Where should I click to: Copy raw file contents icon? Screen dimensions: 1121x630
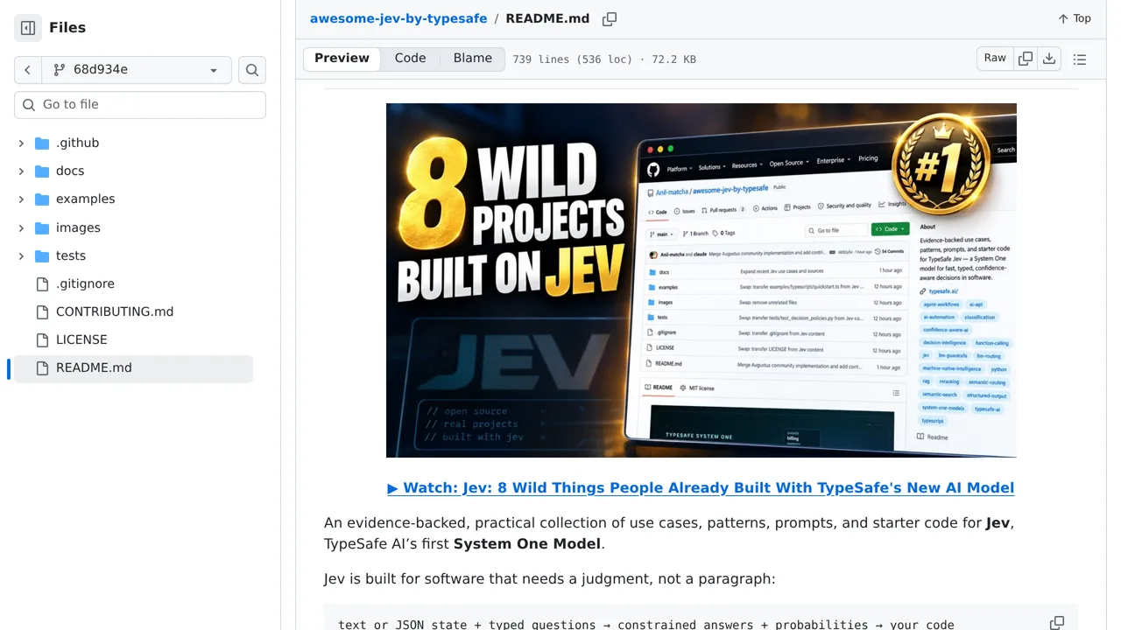1026,59
